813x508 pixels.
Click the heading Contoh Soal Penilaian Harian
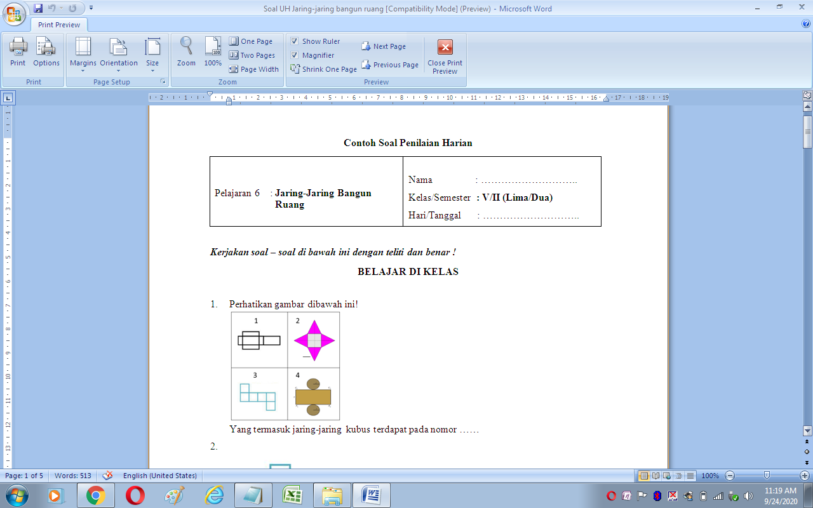(408, 143)
